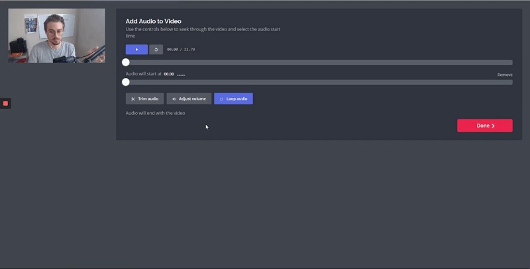Click the video seek slider handle
This screenshot has width=530, height=269.
click(126, 62)
